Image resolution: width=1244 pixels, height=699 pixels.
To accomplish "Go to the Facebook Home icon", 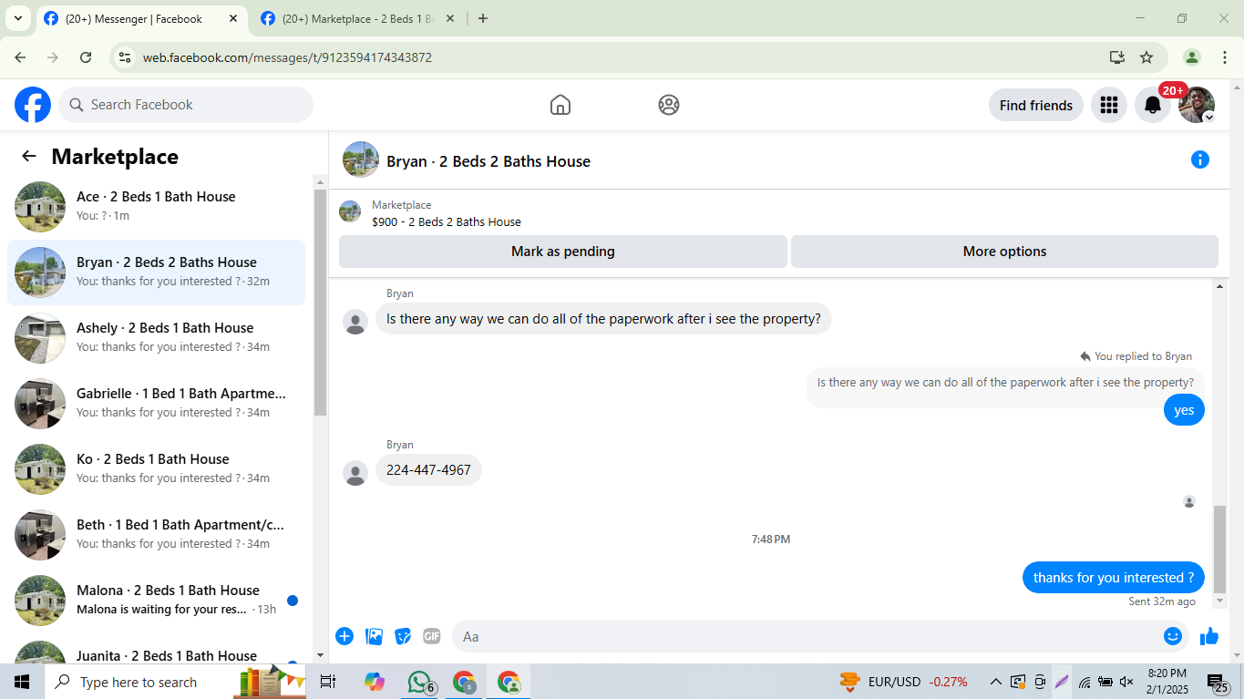I will click(x=560, y=105).
